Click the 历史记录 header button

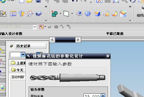click(x=31, y=46)
